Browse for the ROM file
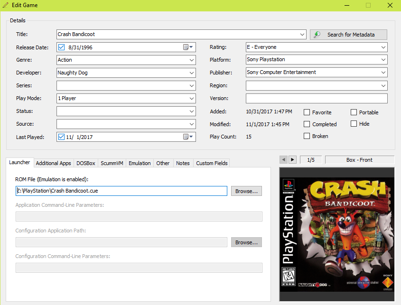The width and height of the screenshot is (401, 305). (247, 191)
